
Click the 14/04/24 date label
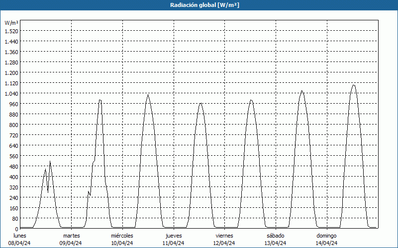coord(327,243)
